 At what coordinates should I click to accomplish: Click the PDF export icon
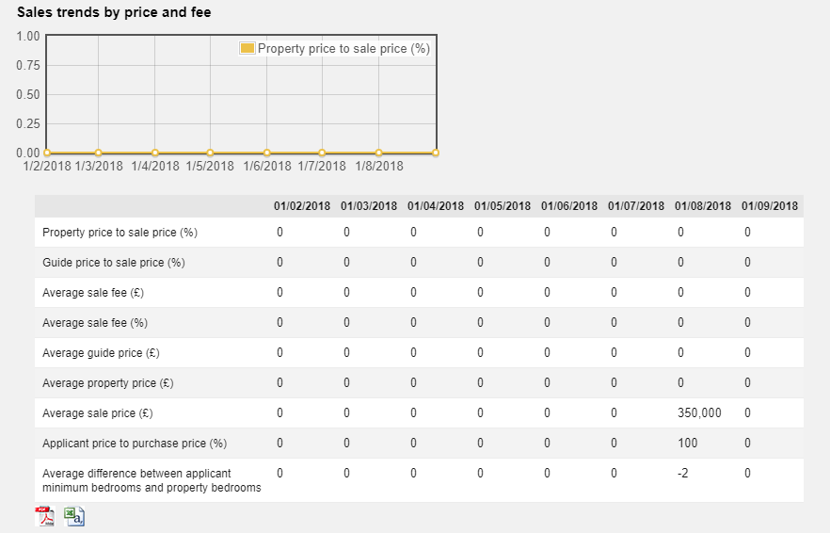click(x=45, y=516)
